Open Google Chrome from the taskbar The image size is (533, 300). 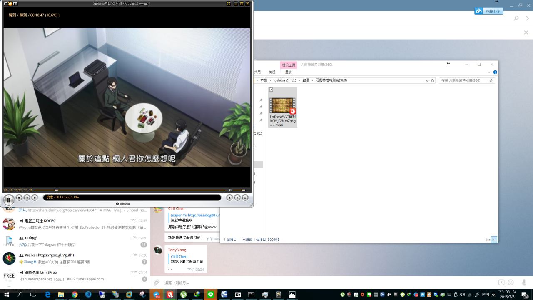(75, 294)
